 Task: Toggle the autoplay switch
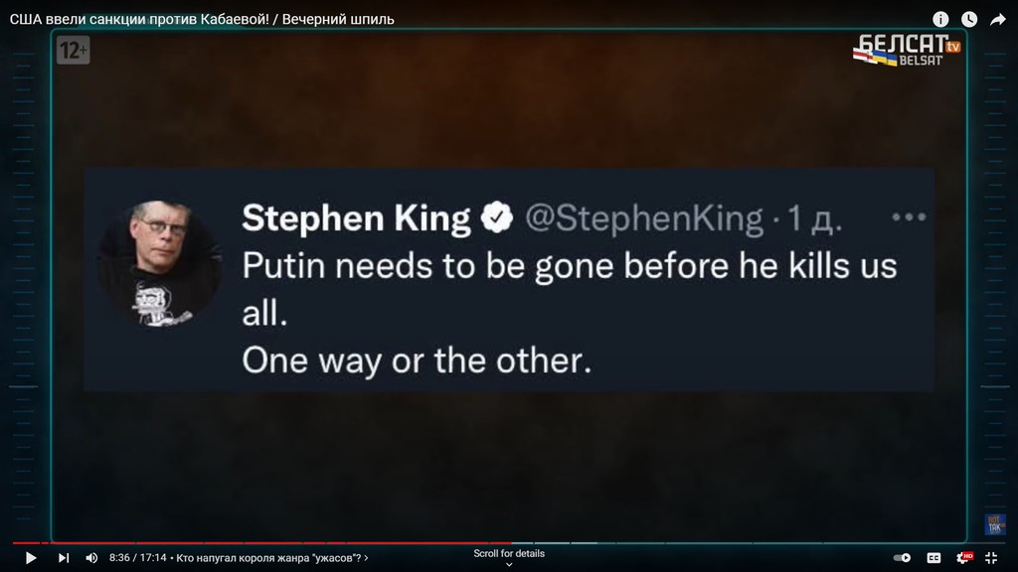[x=902, y=558]
